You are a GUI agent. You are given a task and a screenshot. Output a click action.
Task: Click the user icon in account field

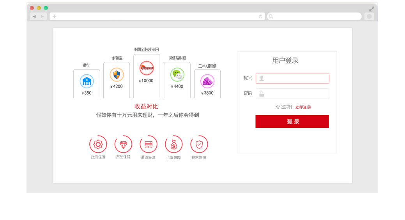pyautogui.click(x=262, y=78)
